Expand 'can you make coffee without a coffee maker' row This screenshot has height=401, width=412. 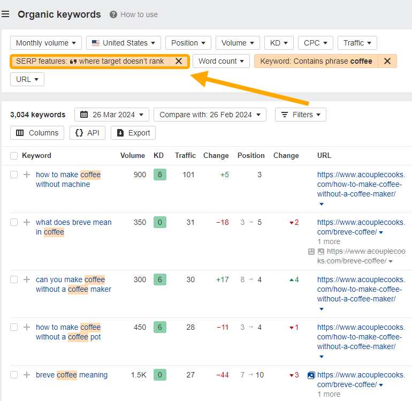click(27, 279)
